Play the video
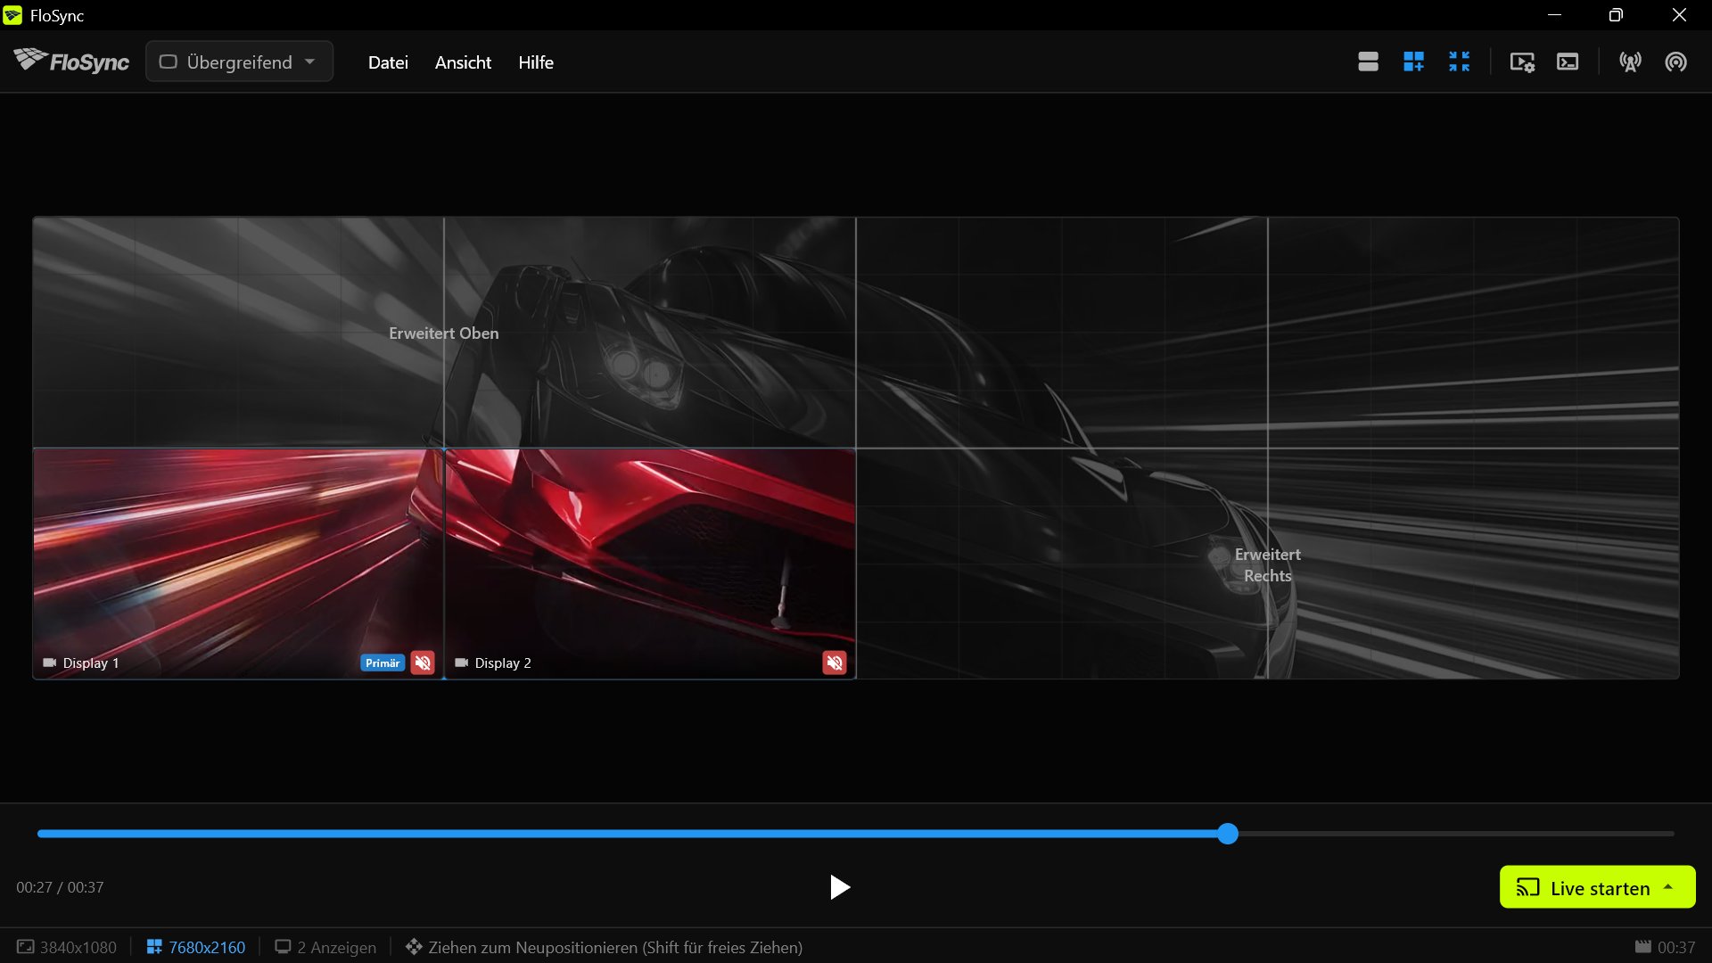Image resolution: width=1712 pixels, height=963 pixels. coord(840,886)
